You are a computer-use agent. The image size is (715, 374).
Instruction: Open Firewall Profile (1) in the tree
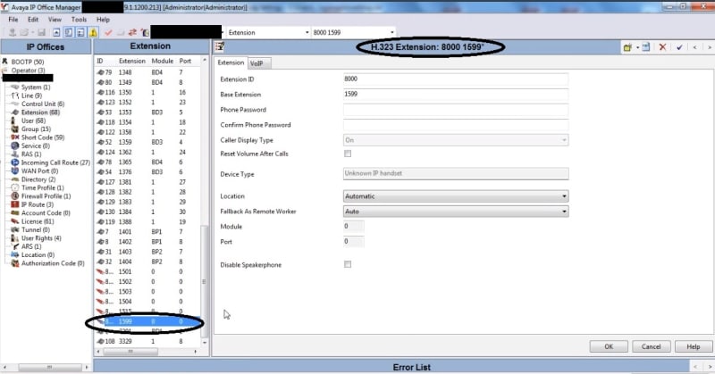[x=46, y=196]
